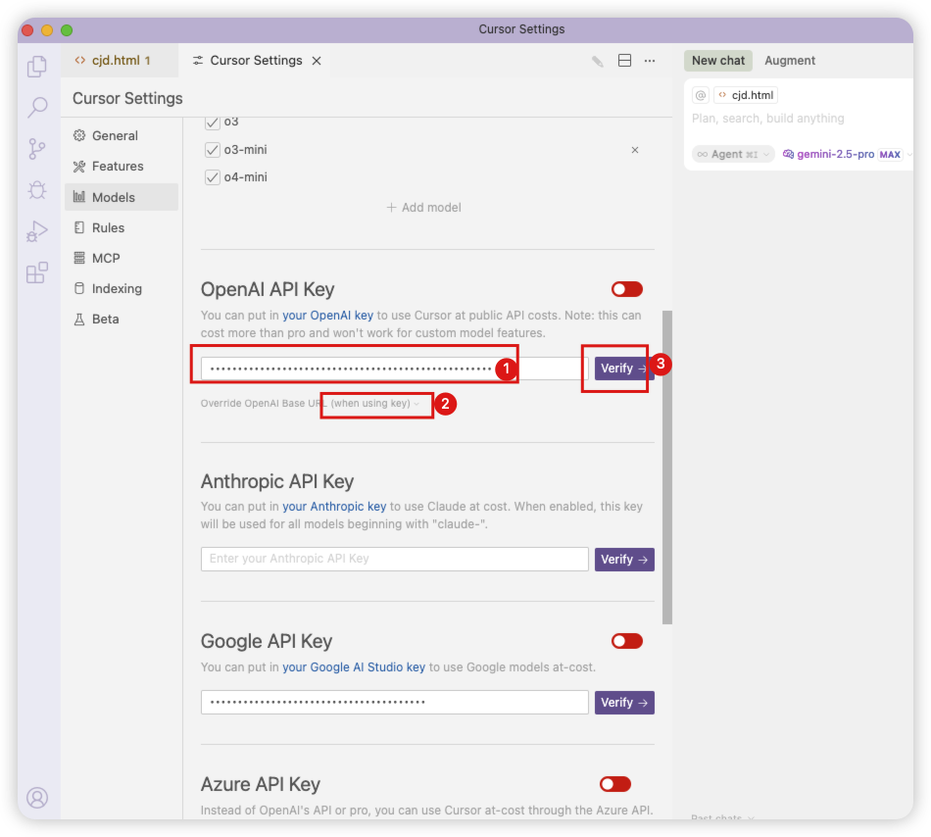The image size is (931, 837).
Task: Open the gemini-2.5-pro model selector
Action: pyautogui.click(x=848, y=154)
